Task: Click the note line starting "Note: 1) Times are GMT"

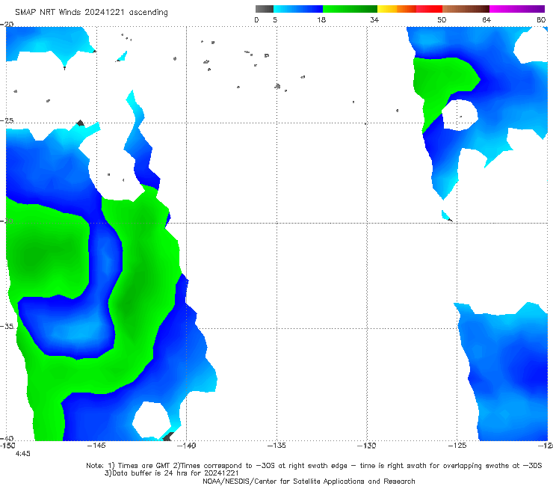Action: (x=314, y=466)
